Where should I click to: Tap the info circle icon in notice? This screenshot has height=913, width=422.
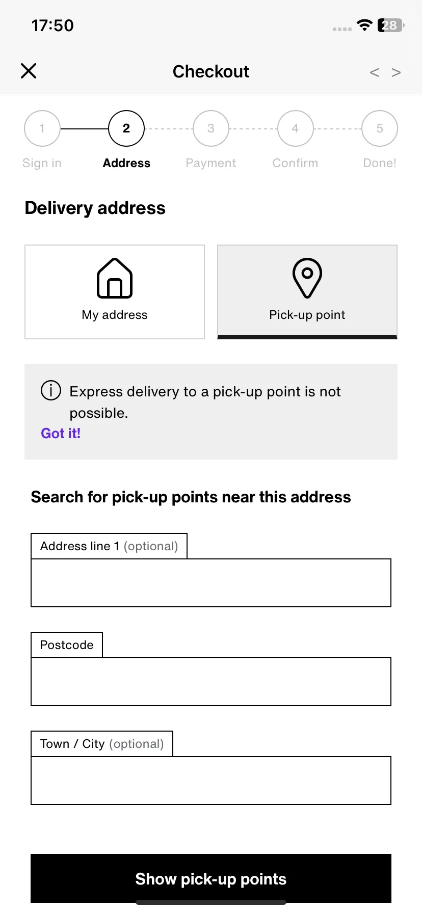point(51,391)
